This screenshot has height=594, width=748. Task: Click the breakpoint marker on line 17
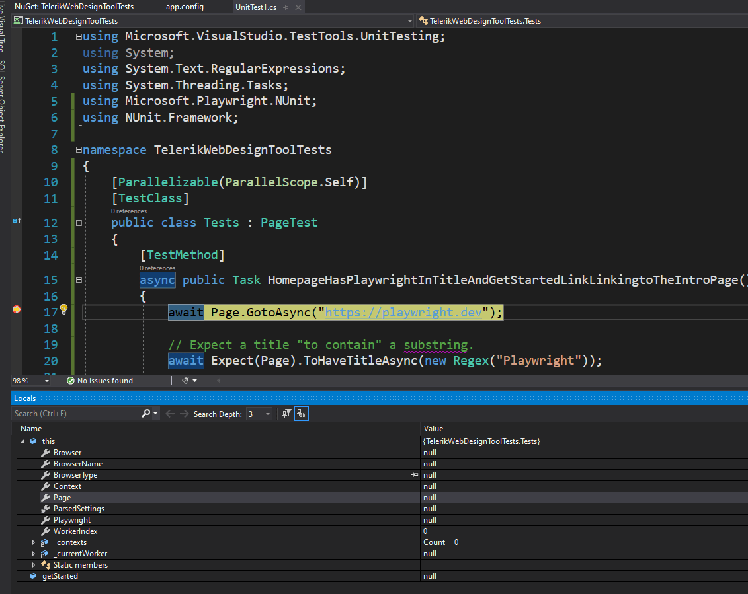coord(17,309)
